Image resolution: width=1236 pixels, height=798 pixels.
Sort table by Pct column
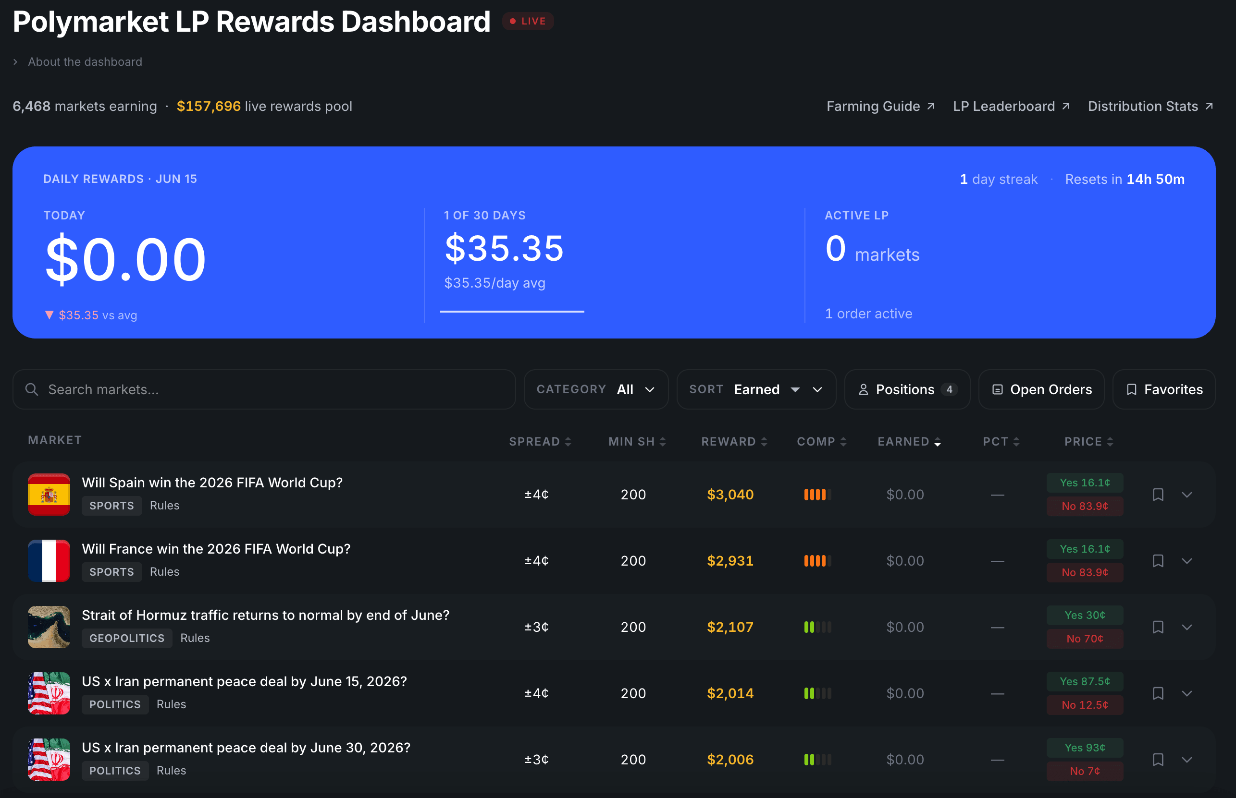pyautogui.click(x=1001, y=441)
